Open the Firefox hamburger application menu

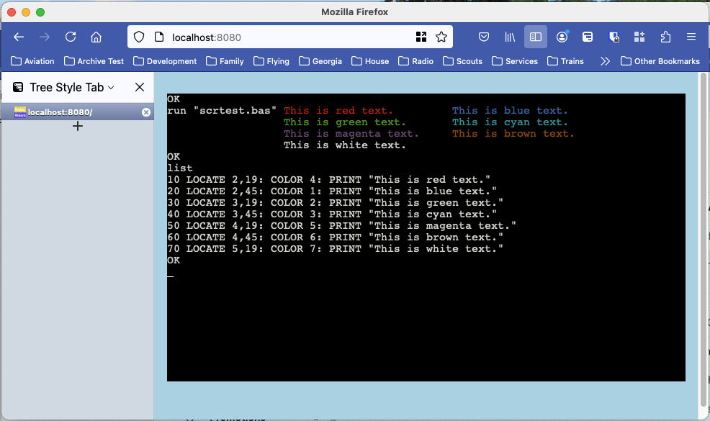(691, 37)
